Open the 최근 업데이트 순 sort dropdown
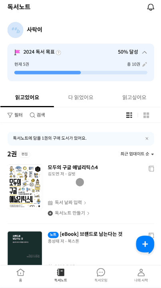The image size is (161, 288). tap(137, 154)
